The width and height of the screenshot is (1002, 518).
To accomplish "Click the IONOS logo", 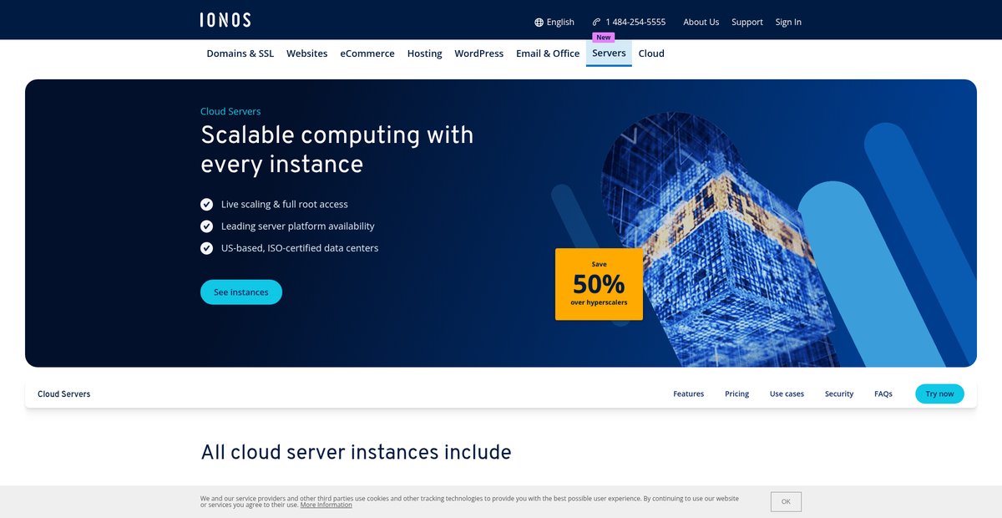I will coord(225,20).
